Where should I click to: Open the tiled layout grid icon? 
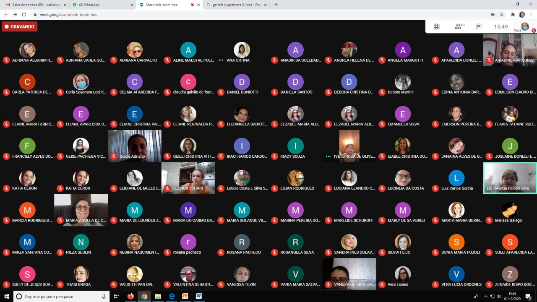(x=436, y=26)
